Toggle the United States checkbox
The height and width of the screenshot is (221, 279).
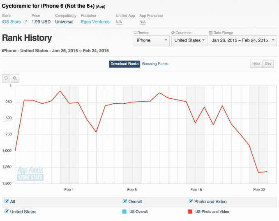point(7,212)
